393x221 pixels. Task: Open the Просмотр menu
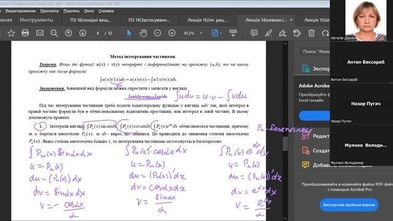pos(49,11)
